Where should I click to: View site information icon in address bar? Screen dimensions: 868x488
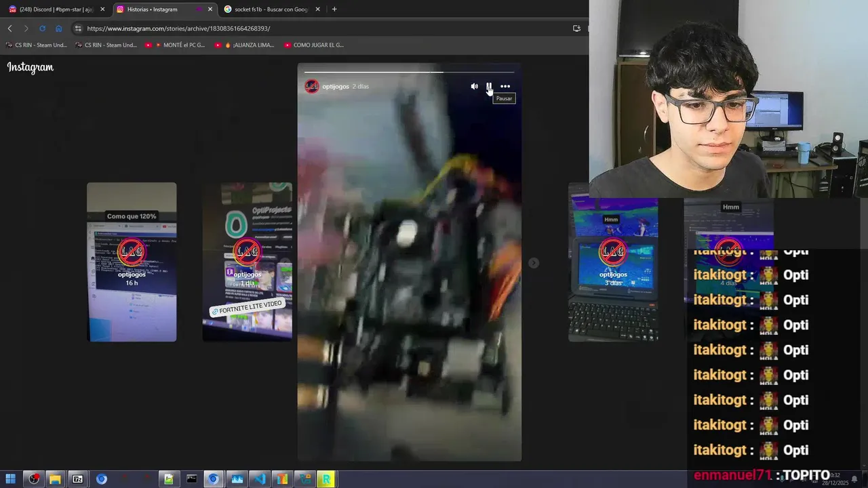(78, 28)
